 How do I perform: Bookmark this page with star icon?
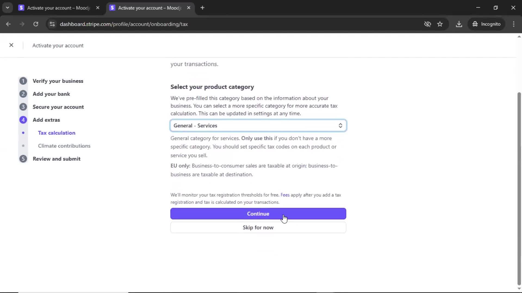pos(440,24)
